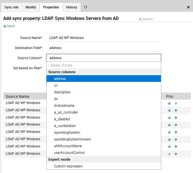Screen dimensions: 193x173
Task: Select dnshostname from source columns
Action: pyautogui.click(x=64, y=106)
